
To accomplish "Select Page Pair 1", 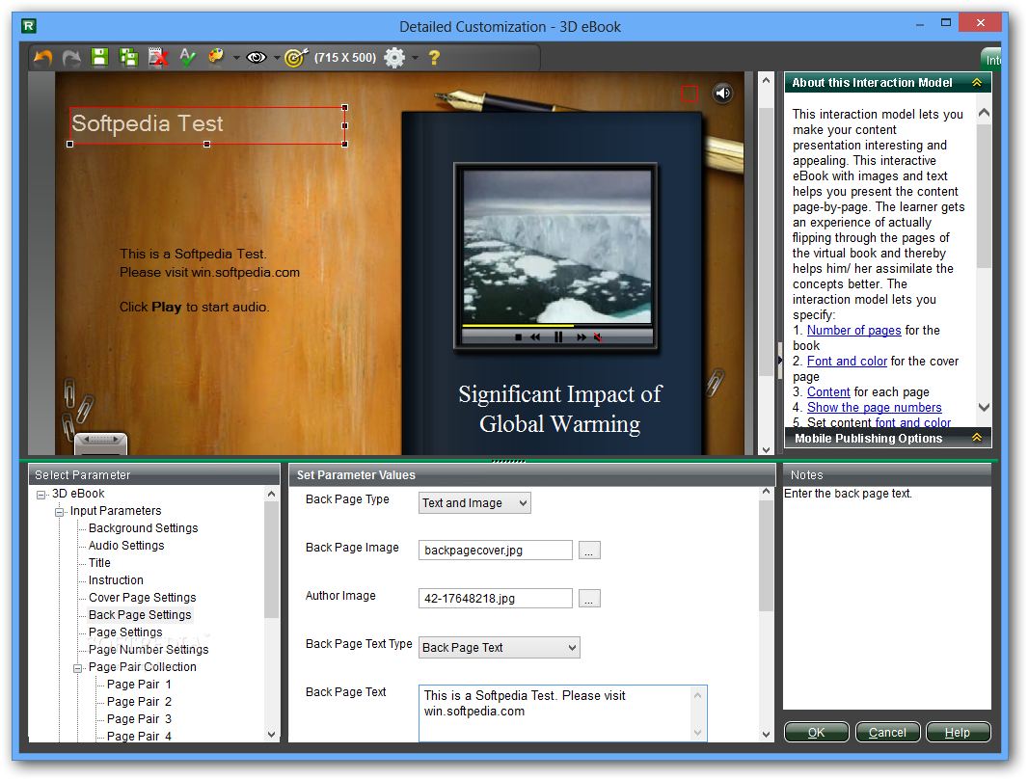I will point(139,685).
